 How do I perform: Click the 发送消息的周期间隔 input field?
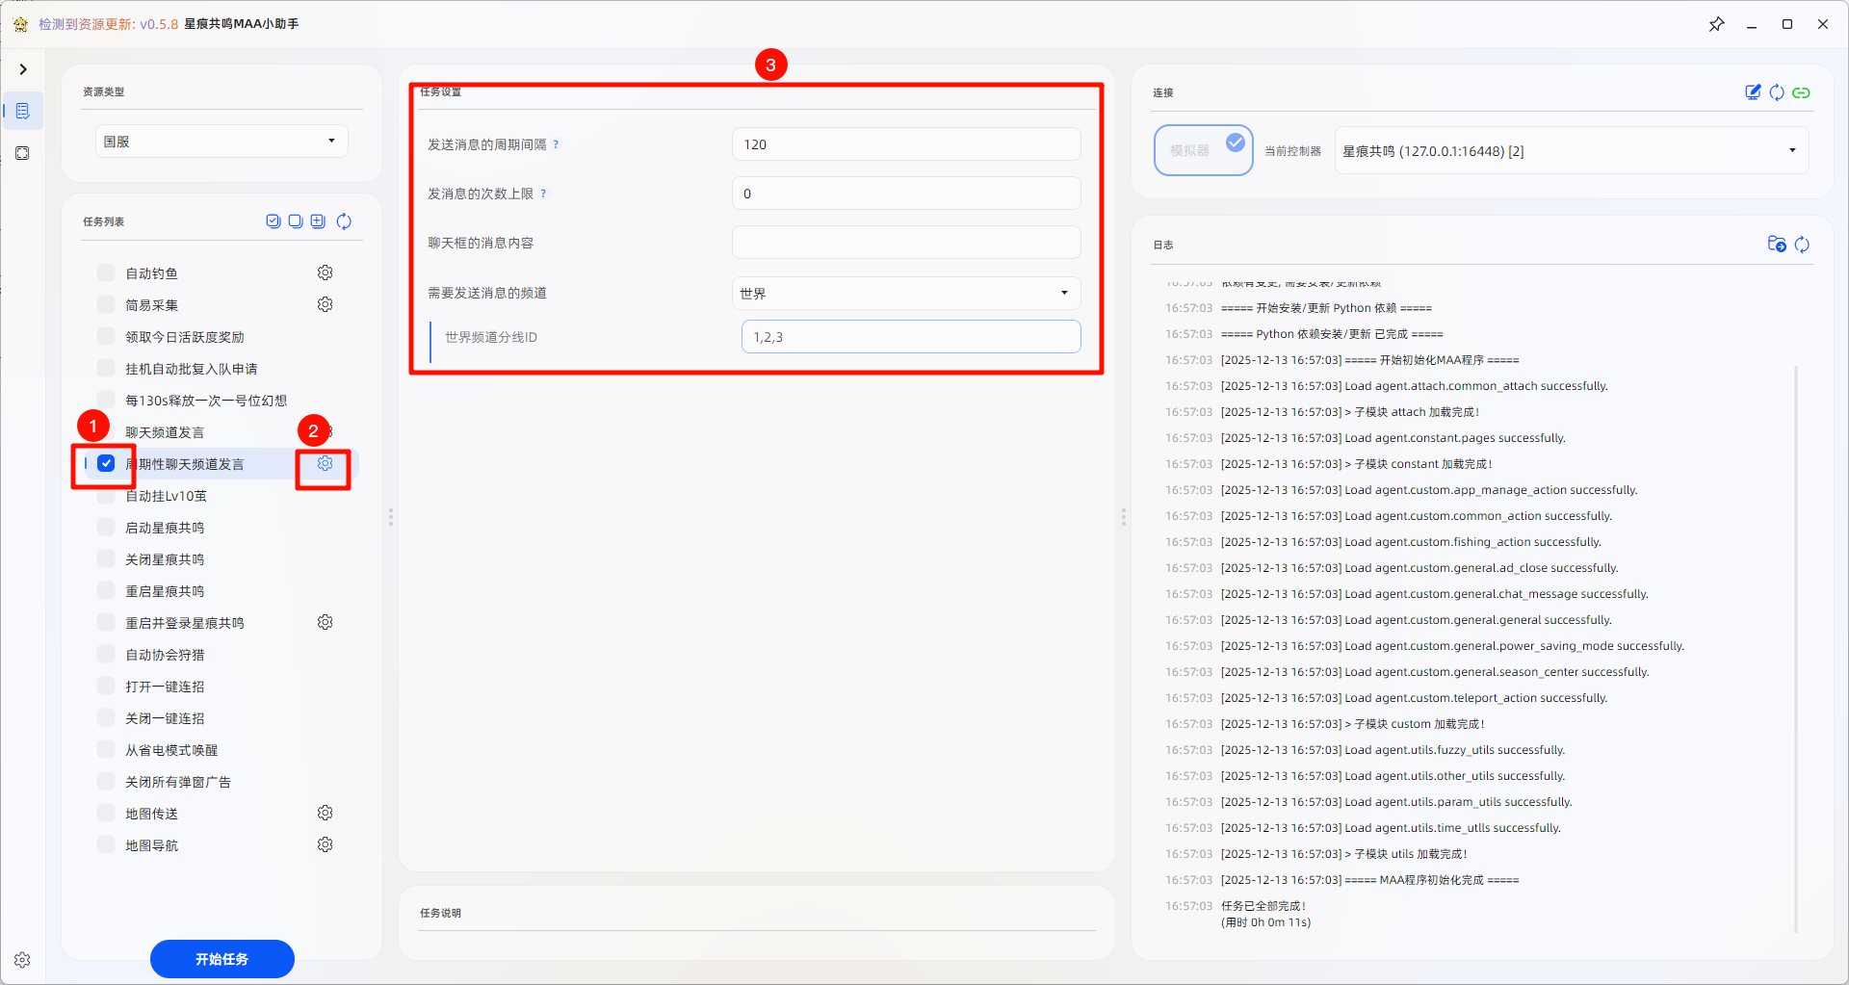905,144
